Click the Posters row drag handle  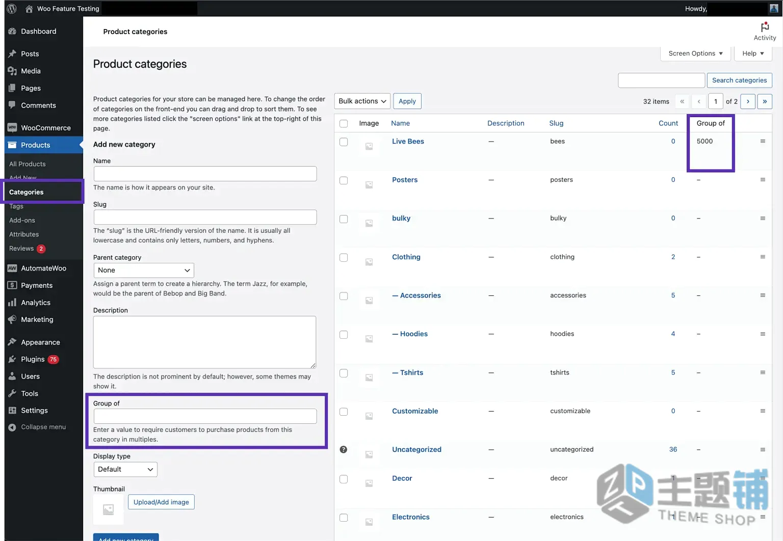pyautogui.click(x=763, y=180)
